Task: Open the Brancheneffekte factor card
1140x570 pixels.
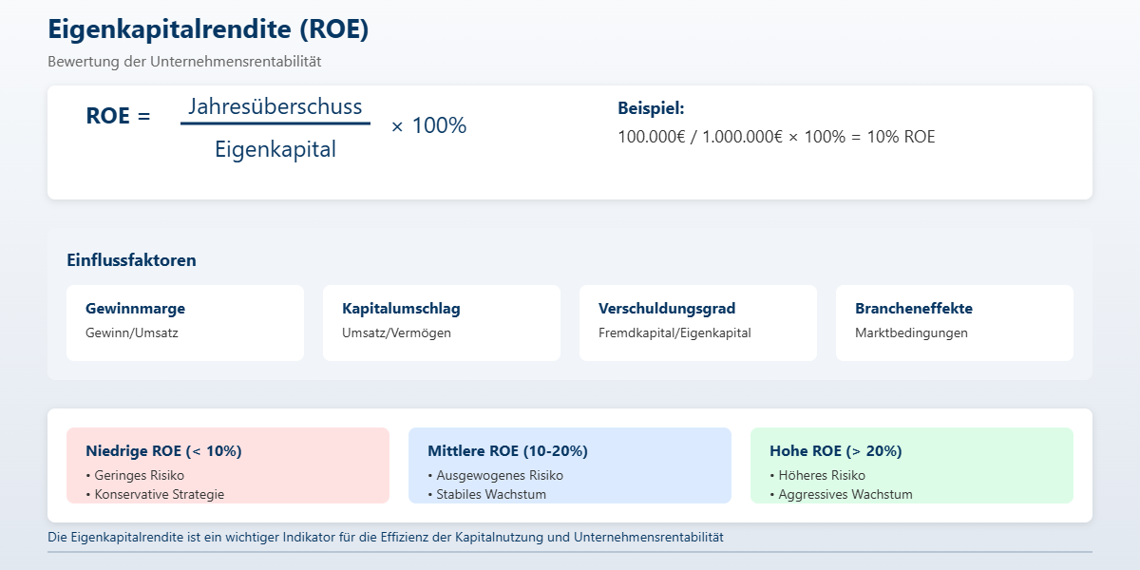Action: 955,322
